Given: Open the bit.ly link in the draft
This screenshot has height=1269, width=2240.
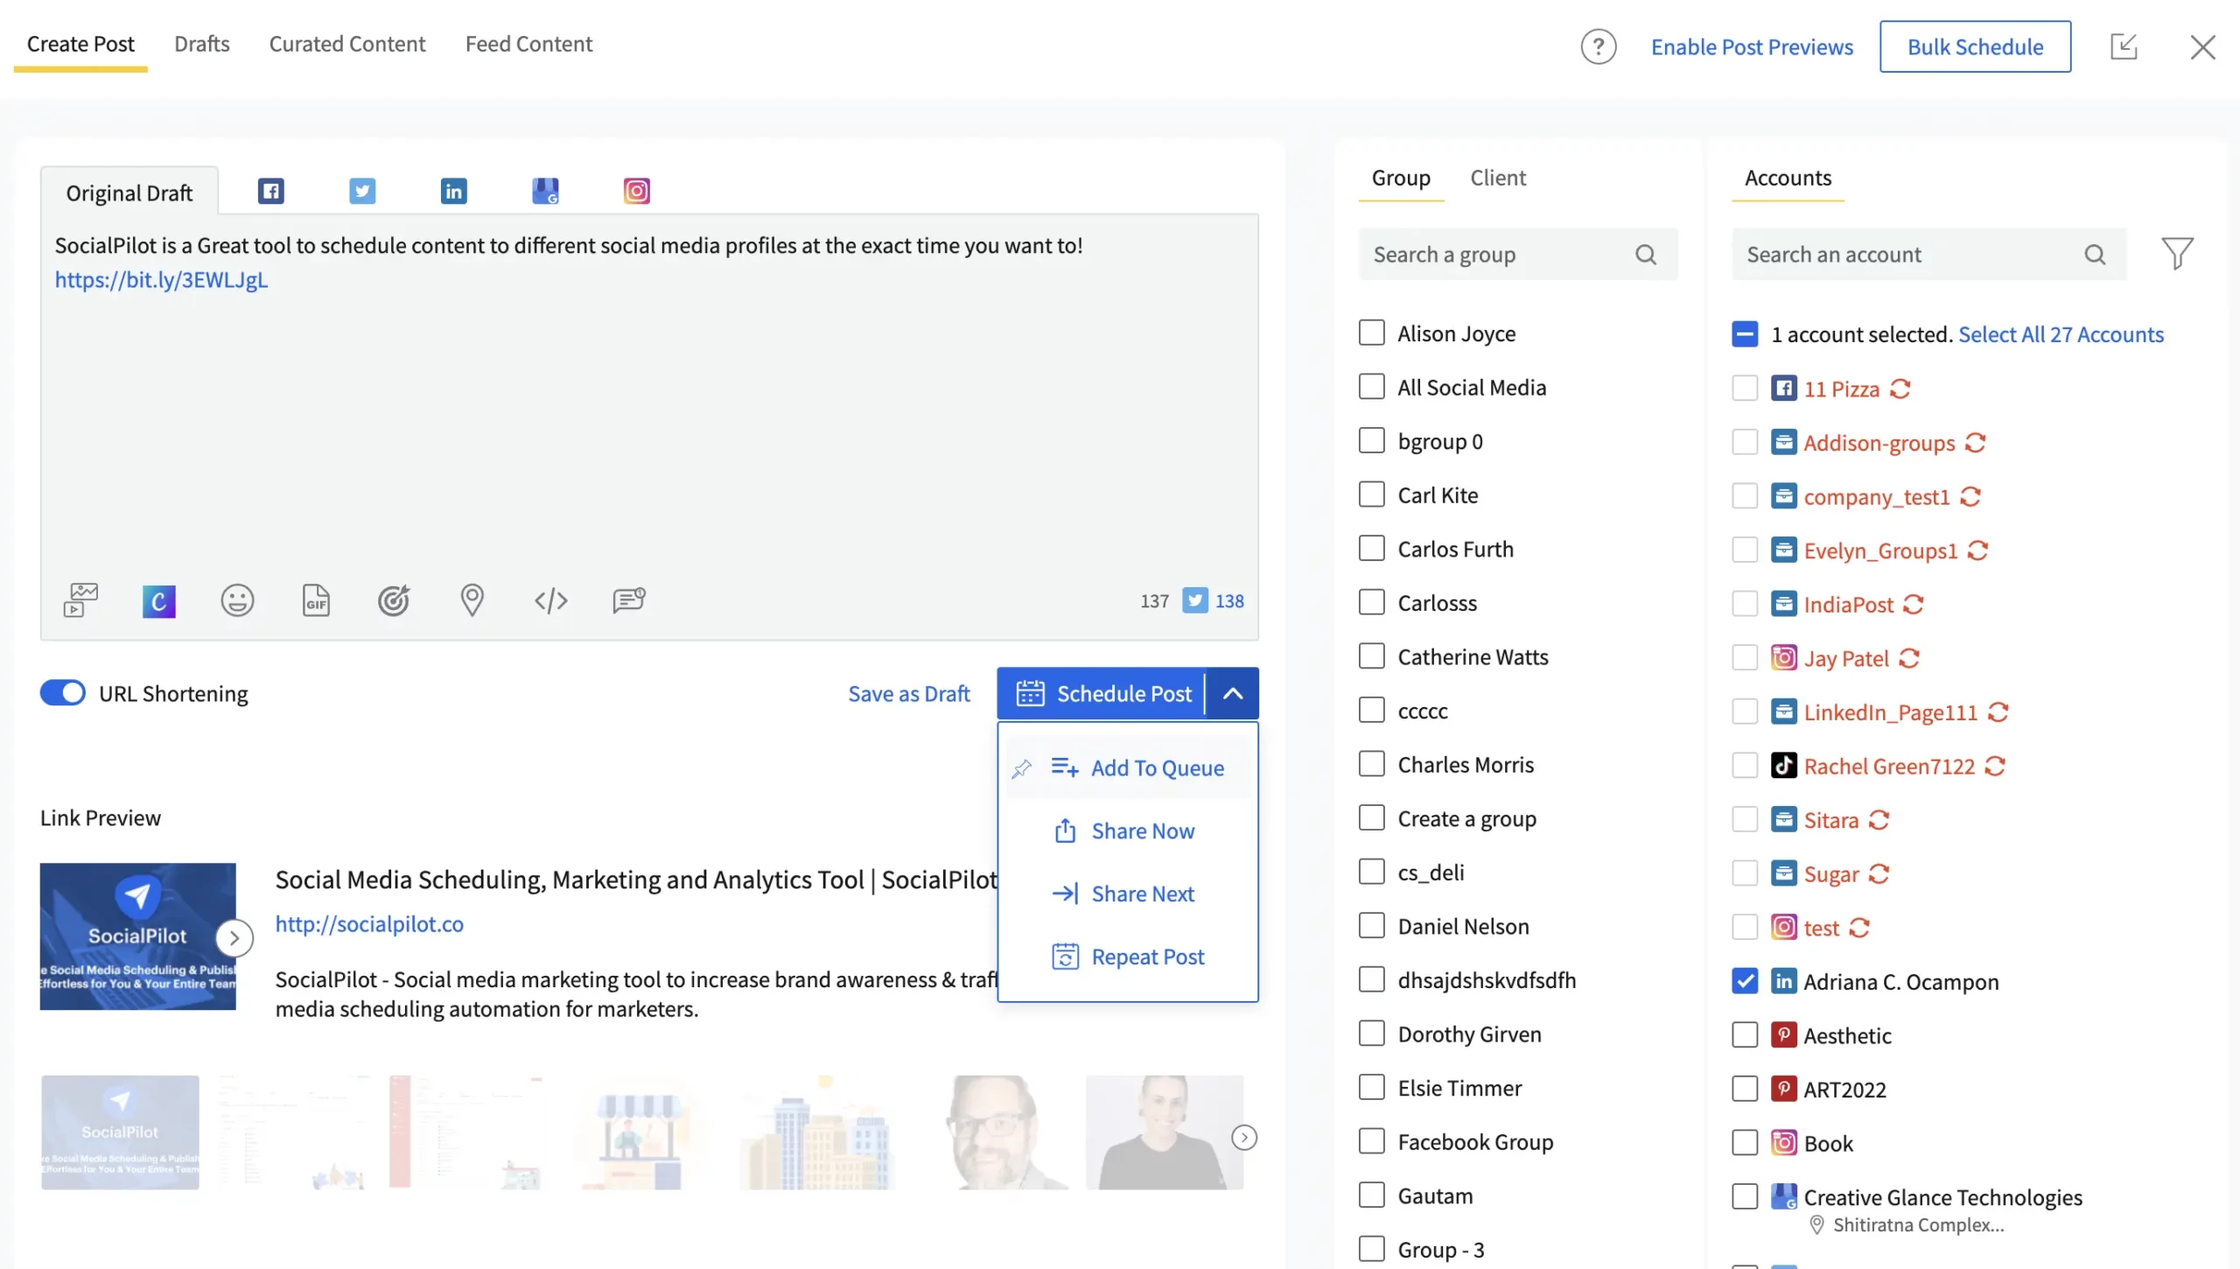Looking at the screenshot, I should click(x=161, y=279).
